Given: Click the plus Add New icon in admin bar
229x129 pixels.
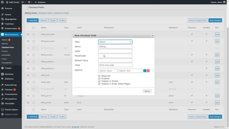Looking at the screenshot, I should (36, 2).
